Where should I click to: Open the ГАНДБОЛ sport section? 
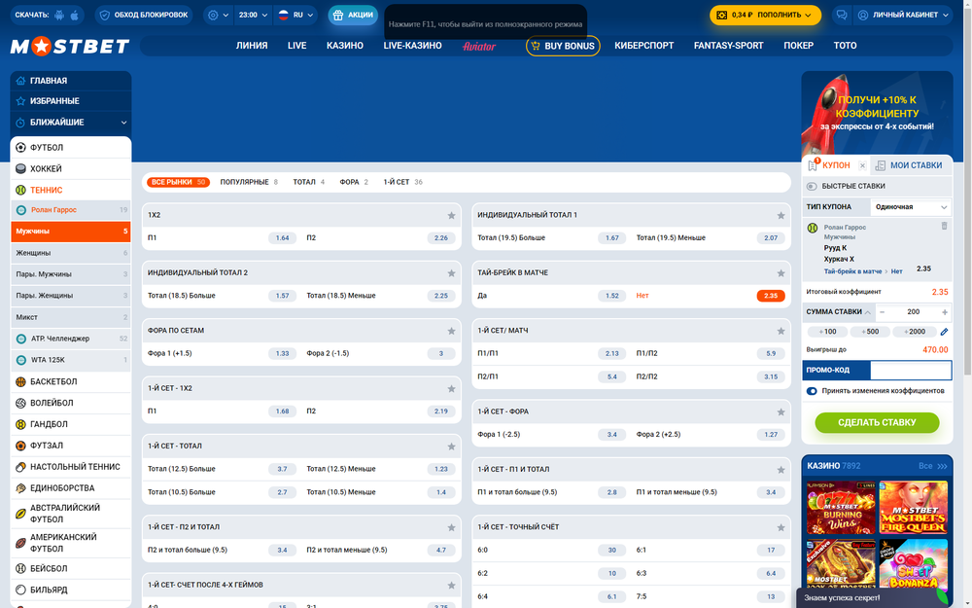tap(71, 424)
